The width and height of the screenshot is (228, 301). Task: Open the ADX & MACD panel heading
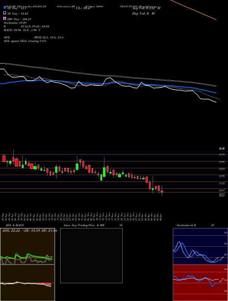[15, 225]
